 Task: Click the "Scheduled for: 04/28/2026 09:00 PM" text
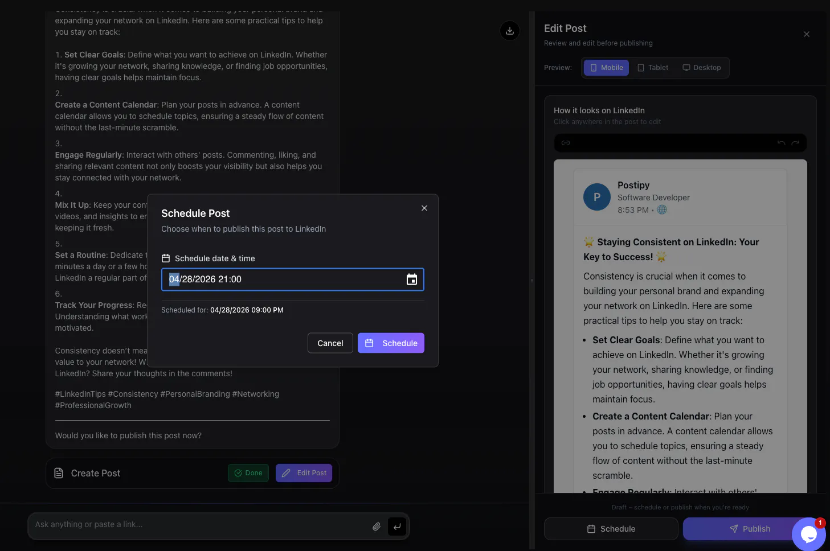[222, 310]
